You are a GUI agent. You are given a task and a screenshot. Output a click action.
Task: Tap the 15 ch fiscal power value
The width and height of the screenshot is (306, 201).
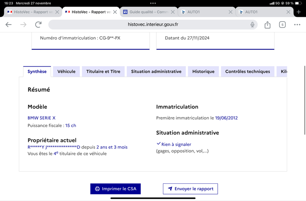coord(71,126)
